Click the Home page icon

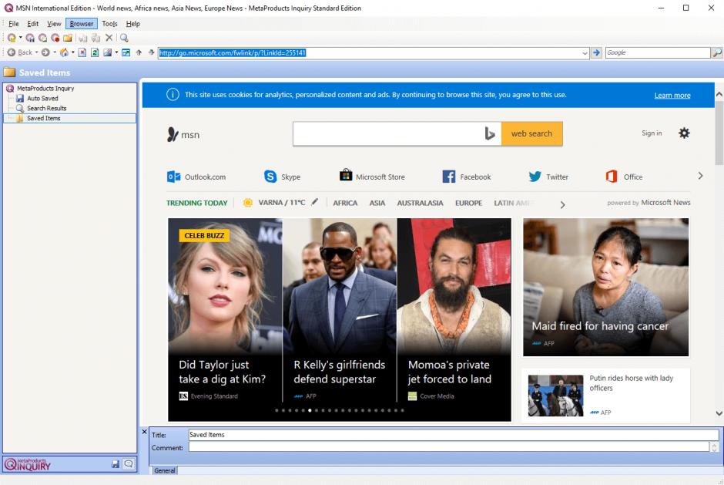64,52
